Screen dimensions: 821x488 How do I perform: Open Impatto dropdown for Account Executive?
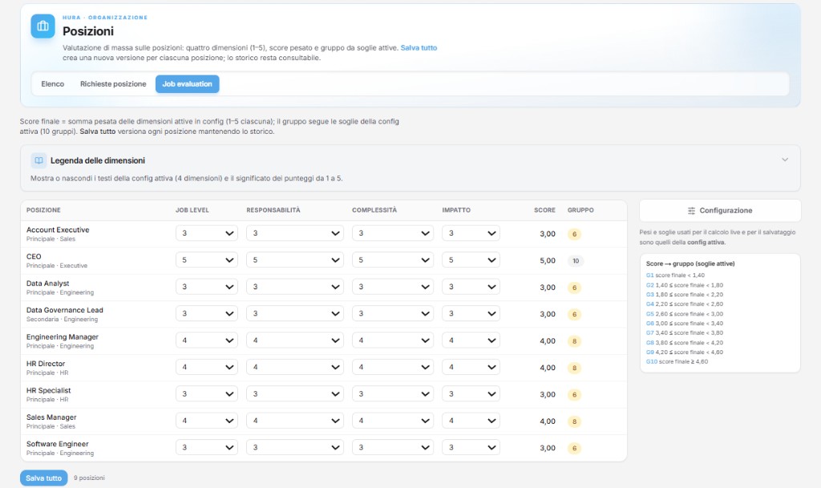pyautogui.click(x=471, y=233)
